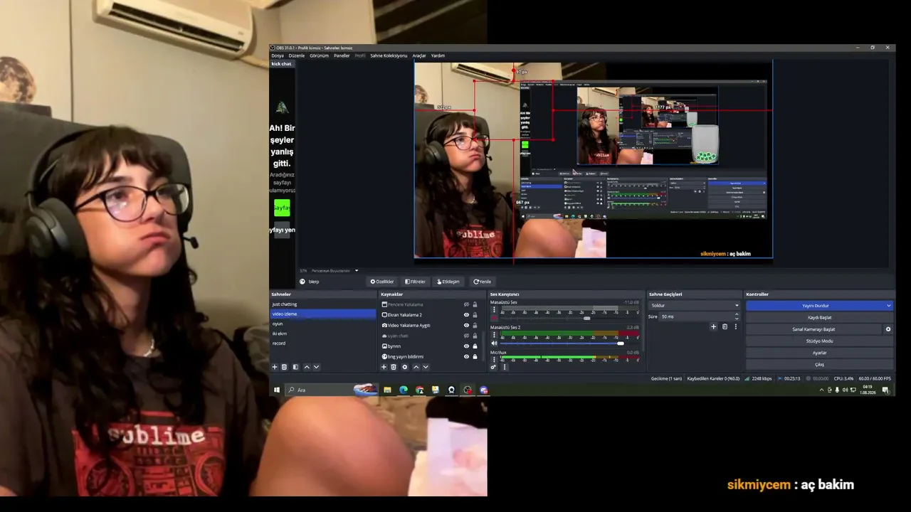Open the Soldur transition dropdown
The height and width of the screenshot is (512, 911).
click(695, 305)
